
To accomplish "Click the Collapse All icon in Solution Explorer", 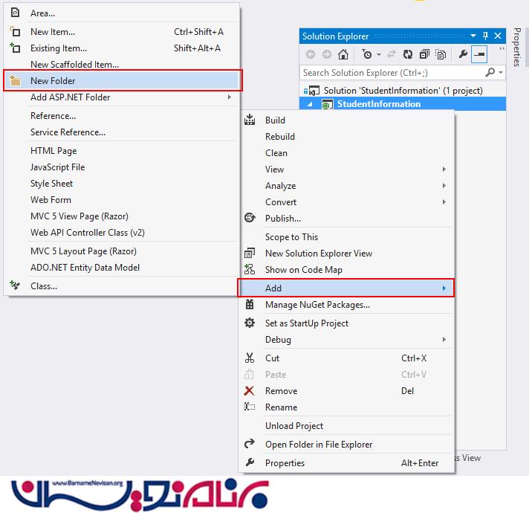I will (424, 54).
